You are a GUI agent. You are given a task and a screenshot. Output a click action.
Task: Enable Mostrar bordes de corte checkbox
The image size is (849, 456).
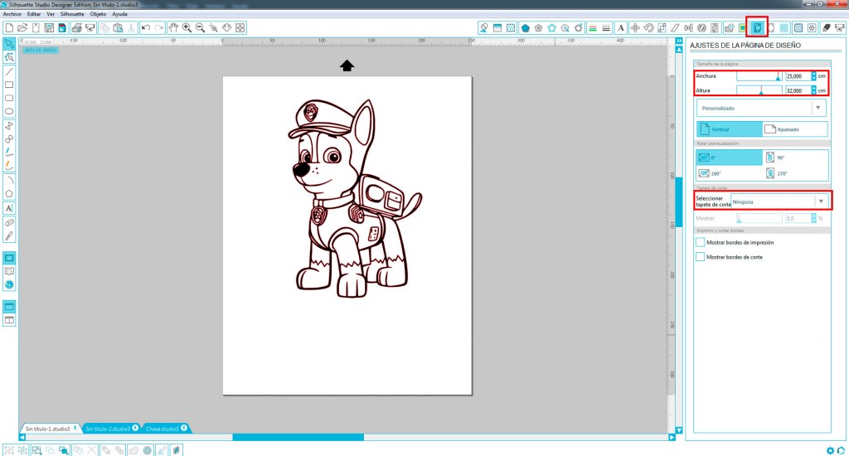click(700, 257)
